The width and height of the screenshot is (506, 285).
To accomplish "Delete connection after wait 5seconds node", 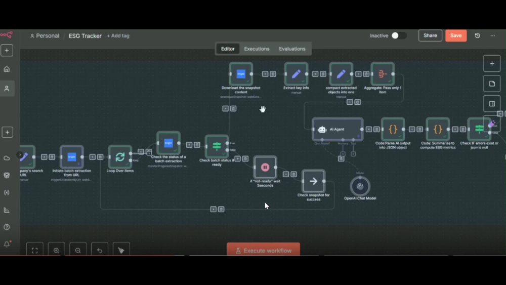I will point(293,174).
